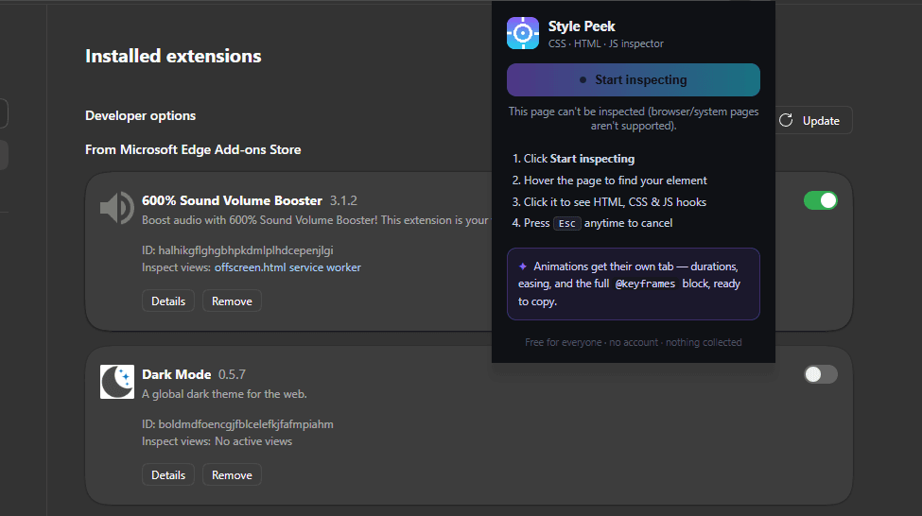This screenshot has height=516, width=922.
Task: Open the service worker inspect view
Action: click(x=325, y=267)
